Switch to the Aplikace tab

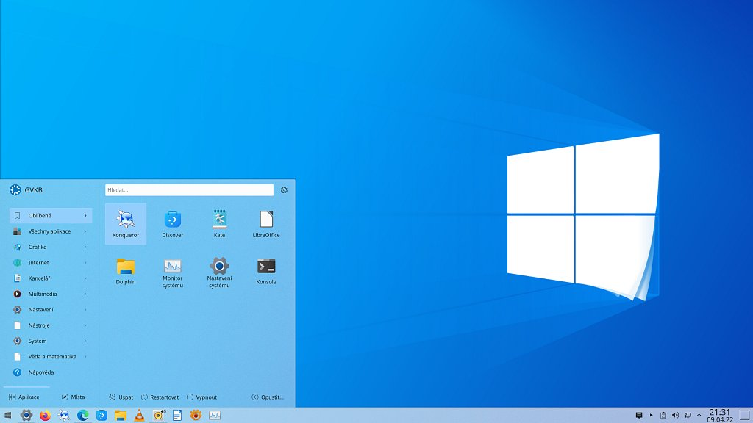click(24, 397)
